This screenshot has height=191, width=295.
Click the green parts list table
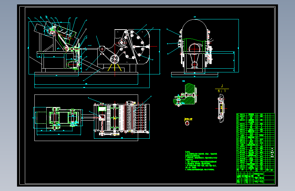pyautogui.click(x=255, y=142)
